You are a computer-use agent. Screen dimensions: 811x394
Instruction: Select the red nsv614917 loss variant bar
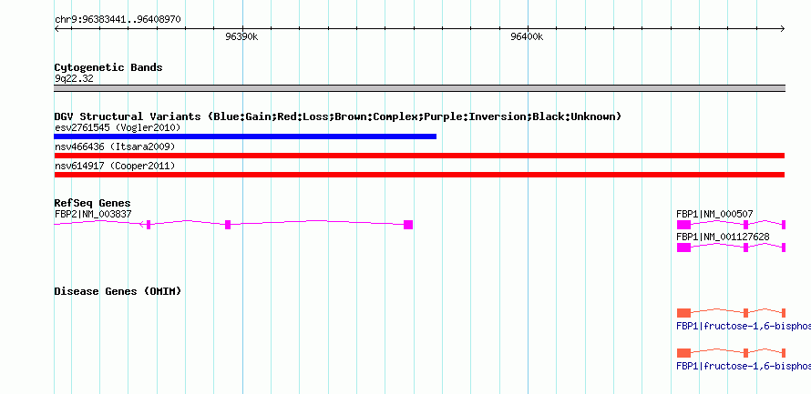[x=419, y=175]
